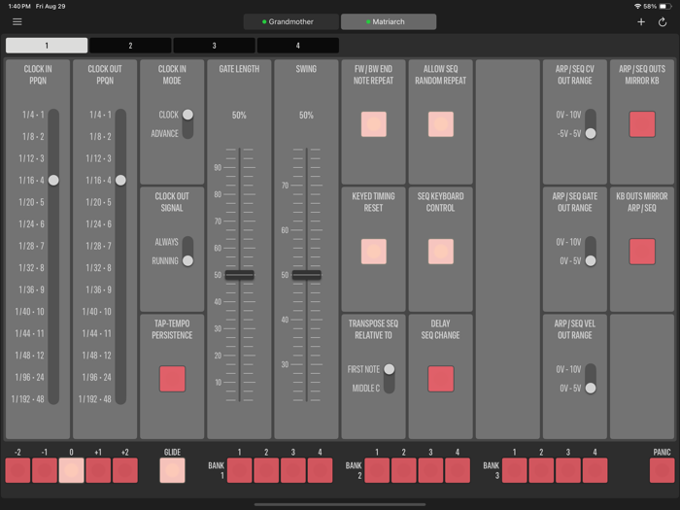This screenshot has width=680, height=510.
Task: Click the Clock Out PPQN slider knob
Action: pyautogui.click(x=120, y=180)
